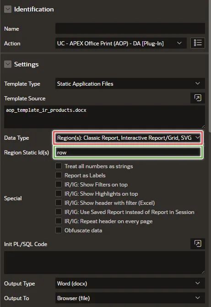Open the Action list-of-values icon button
Screen dimensions: 211x307
(198, 43)
